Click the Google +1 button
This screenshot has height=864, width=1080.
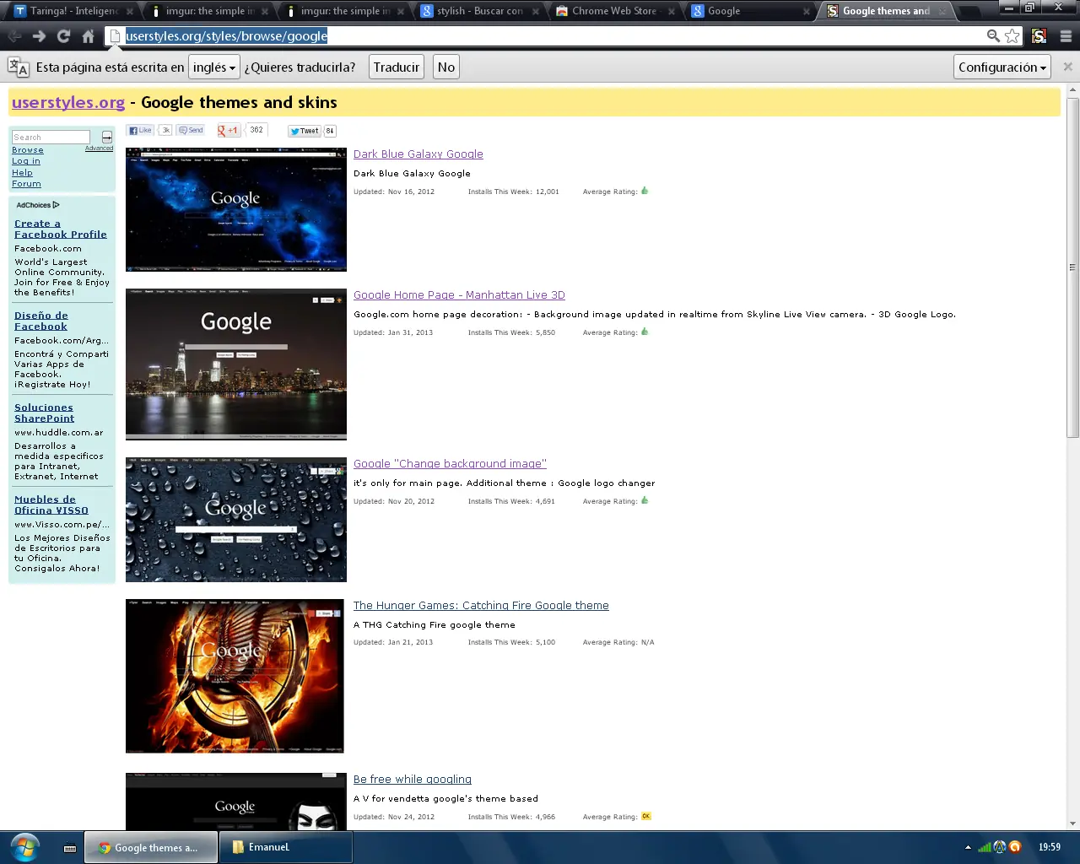pyautogui.click(x=228, y=131)
